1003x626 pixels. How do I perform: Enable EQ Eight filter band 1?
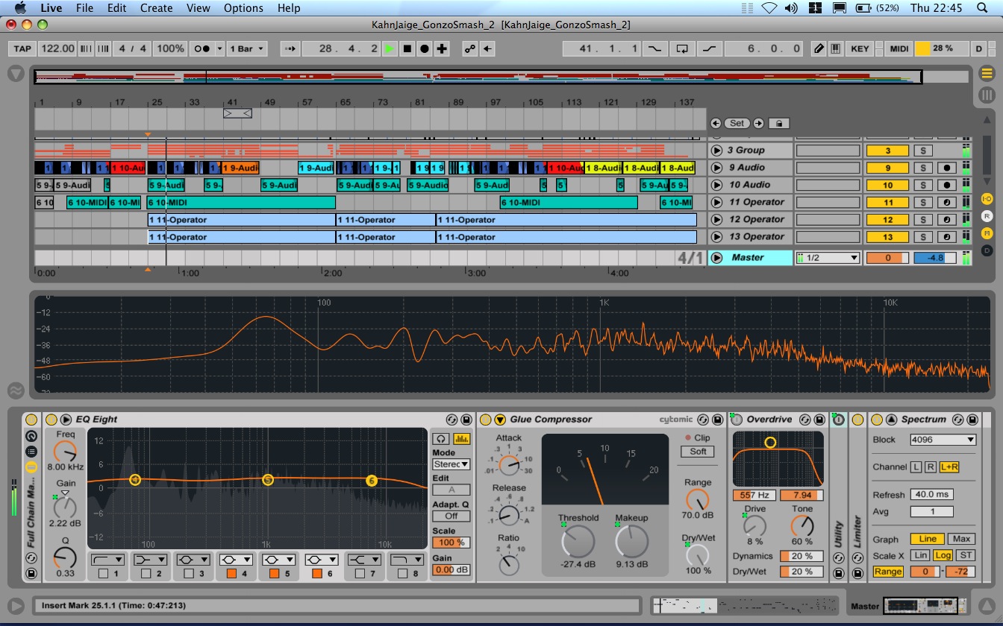point(104,573)
